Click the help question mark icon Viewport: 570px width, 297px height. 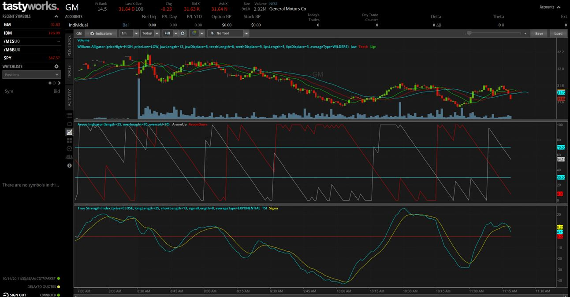(x=69, y=165)
